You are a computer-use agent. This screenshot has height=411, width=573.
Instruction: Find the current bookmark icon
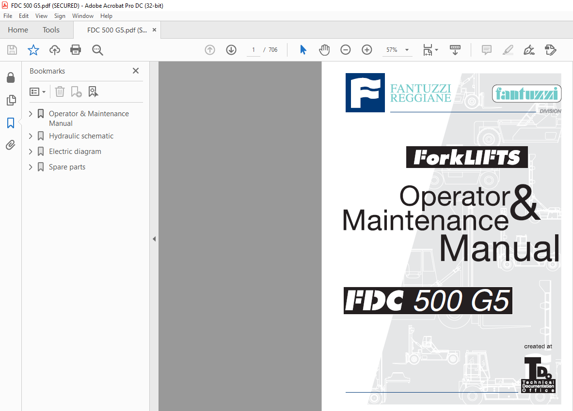(x=93, y=91)
